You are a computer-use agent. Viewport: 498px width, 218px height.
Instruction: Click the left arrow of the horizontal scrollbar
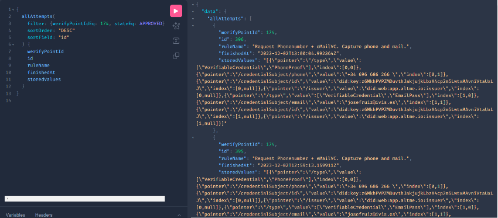(7, 199)
